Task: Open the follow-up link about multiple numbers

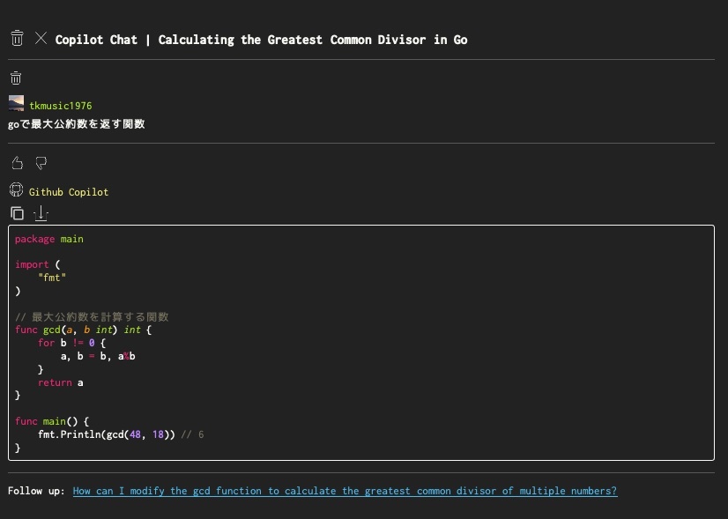Action: coord(345,491)
